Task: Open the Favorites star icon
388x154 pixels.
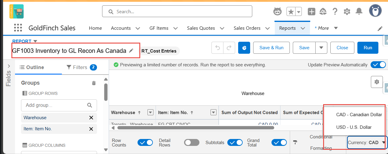Action: pyautogui.click(x=291, y=12)
